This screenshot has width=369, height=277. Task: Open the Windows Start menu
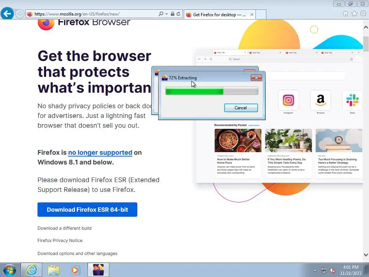pyautogui.click(x=10, y=270)
